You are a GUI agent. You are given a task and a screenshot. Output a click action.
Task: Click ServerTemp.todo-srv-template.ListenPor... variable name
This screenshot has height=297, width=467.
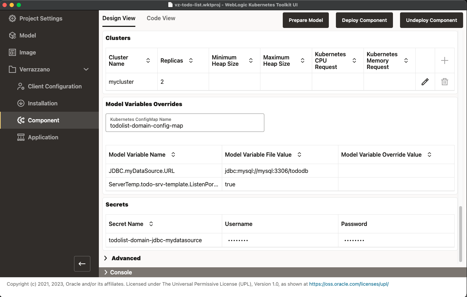click(x=163, y=184)
